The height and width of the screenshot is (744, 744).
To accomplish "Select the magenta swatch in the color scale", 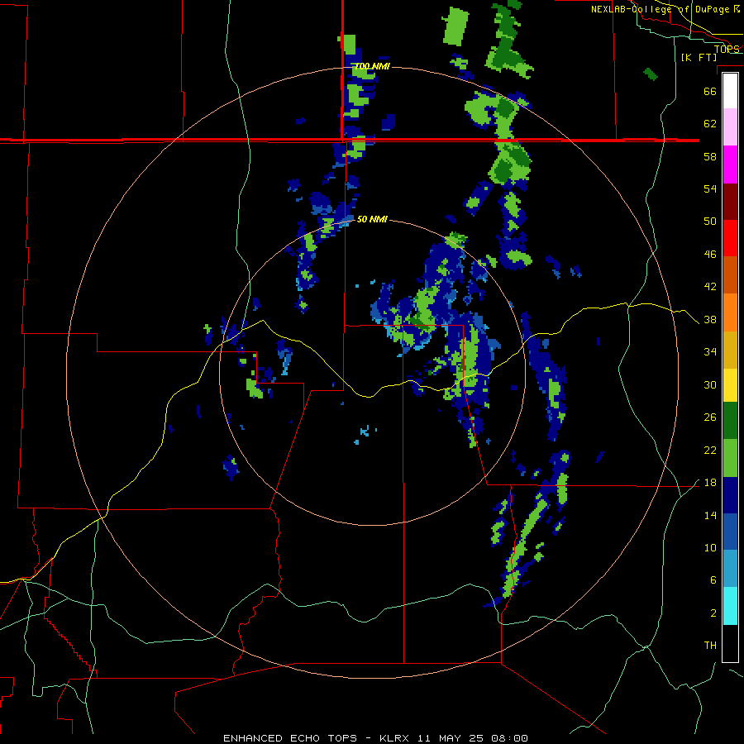I will (x=730, y=165).
